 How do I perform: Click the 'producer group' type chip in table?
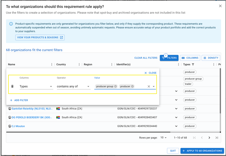coord(193,79)
